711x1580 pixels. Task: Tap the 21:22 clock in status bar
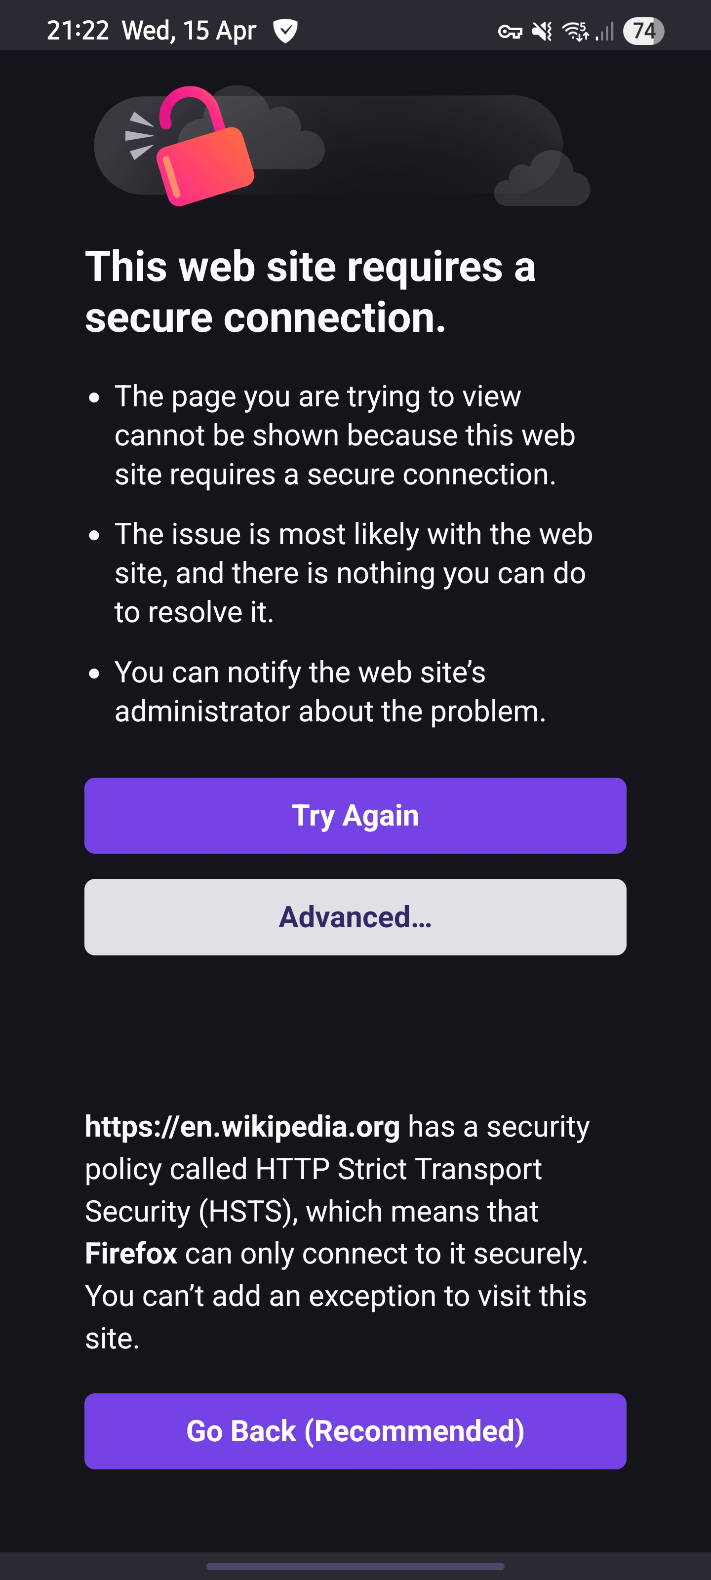(78, 31)
